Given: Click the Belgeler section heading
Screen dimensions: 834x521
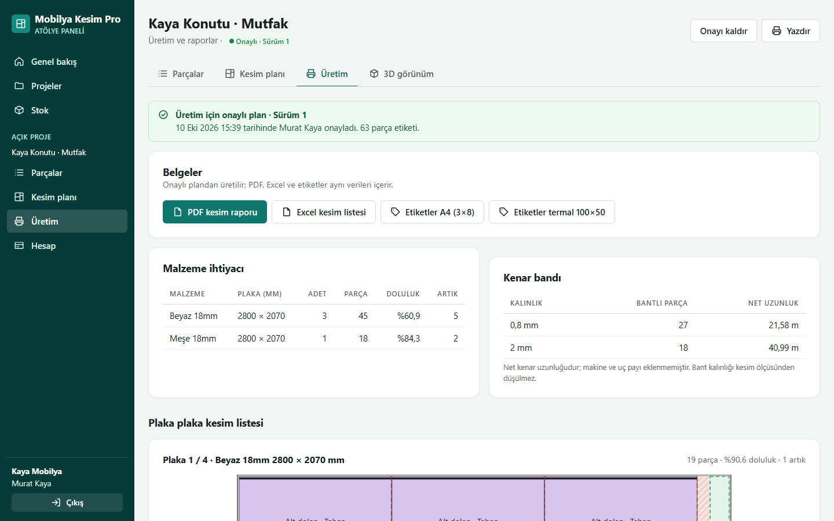Looking at the screenshot, I should coord(182,173).
